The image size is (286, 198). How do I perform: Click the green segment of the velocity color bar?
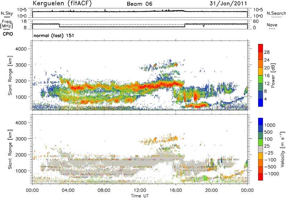point(261,142)
